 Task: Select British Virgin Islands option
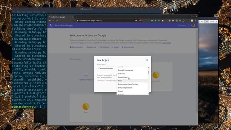(132, 88)
